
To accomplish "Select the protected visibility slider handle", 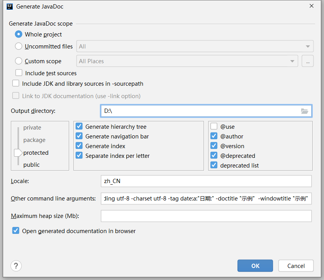I will pos(18,153).
